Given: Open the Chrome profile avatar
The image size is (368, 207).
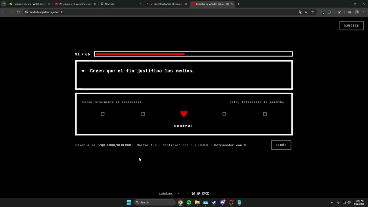Looking at the screenshot, I should click(357, 12).
